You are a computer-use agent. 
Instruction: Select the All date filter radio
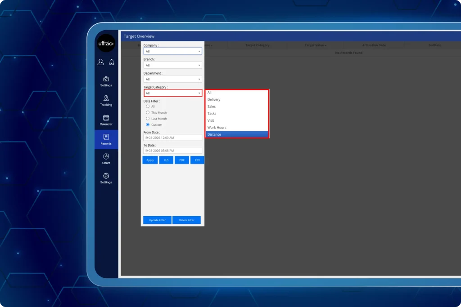point(148,107)
